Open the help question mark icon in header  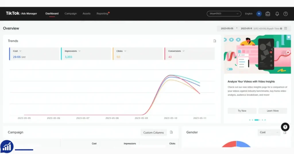coord(285,14)
